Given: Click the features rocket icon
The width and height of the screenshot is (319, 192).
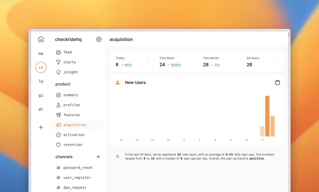Looking at the screenshot, I should click(58, 115).
